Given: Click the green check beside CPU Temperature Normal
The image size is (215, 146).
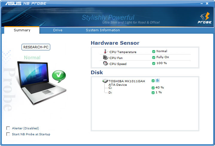Looking at the screenshot, I should click(x=154, y=52).
